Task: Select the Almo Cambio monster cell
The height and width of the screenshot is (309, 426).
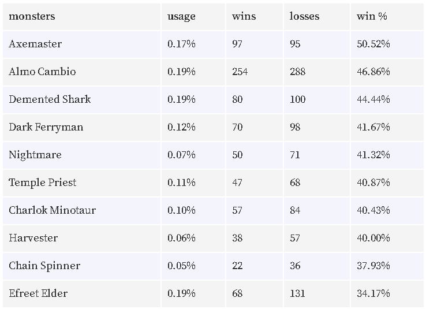Action: click(42, 72)
